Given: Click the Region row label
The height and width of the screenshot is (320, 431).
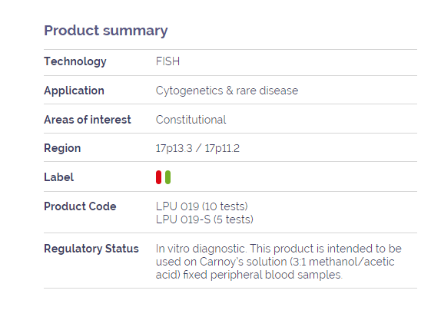Looking at the screenshot, I should point(62,148).
